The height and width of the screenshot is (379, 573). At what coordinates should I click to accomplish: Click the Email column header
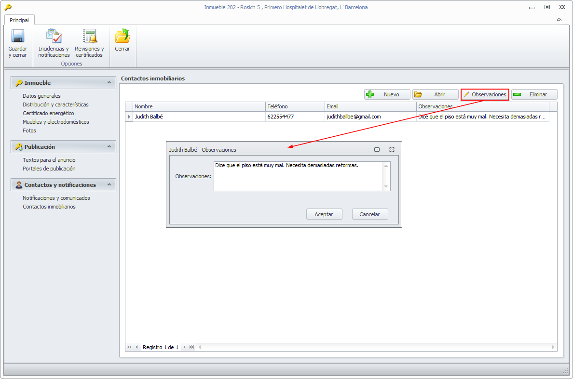point(370,106)
